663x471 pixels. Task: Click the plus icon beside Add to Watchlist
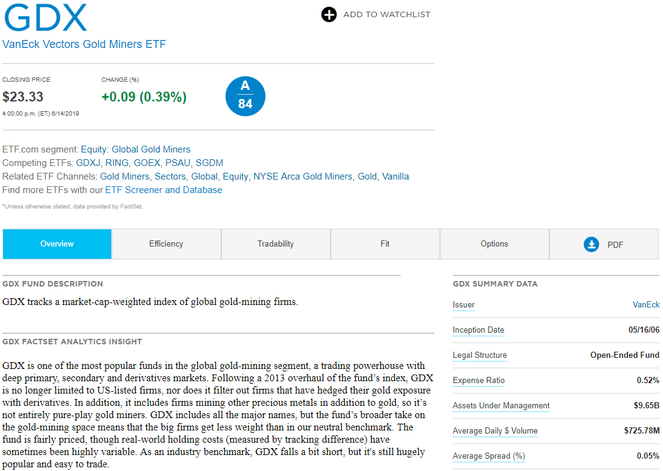pyautogui.click(x=329, y=14)
